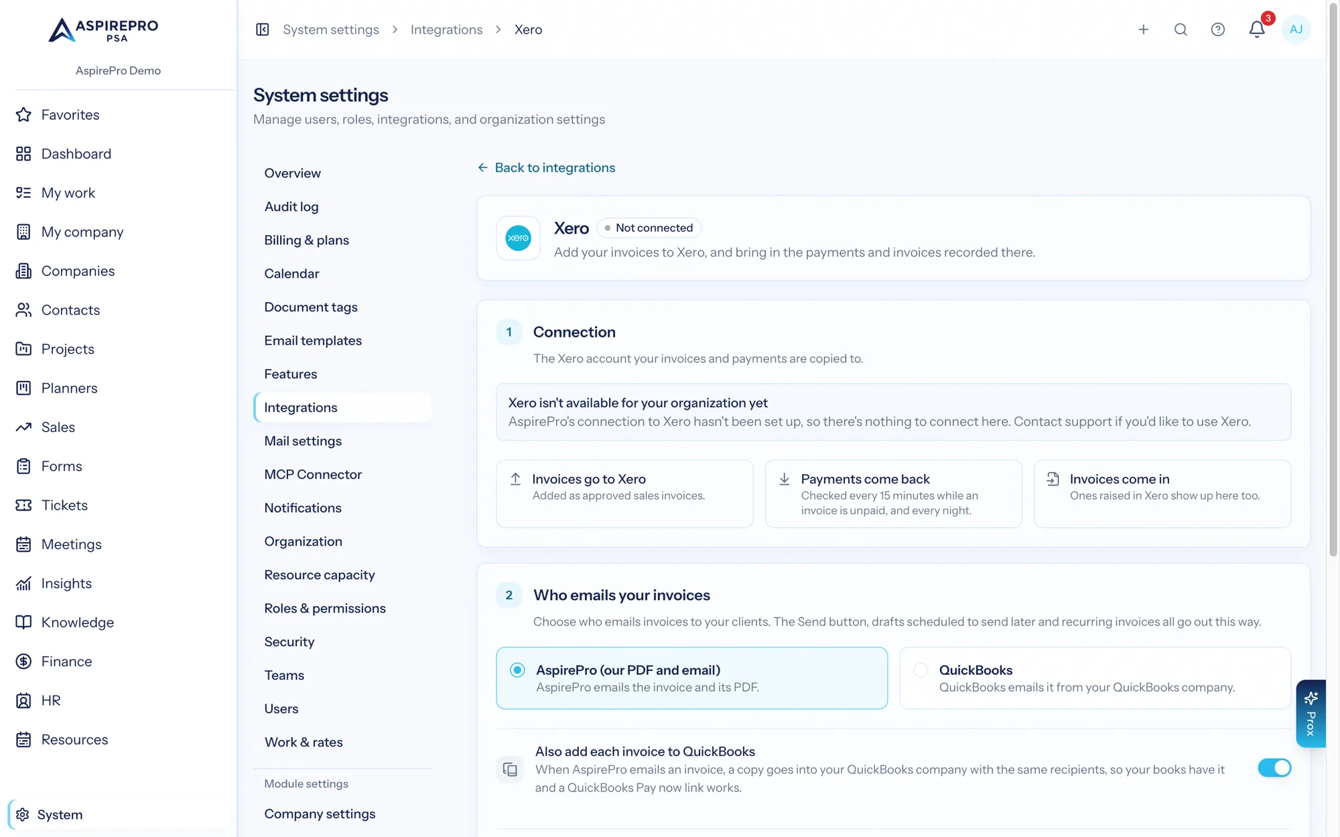Open the Meetings sidebar item

119,544
